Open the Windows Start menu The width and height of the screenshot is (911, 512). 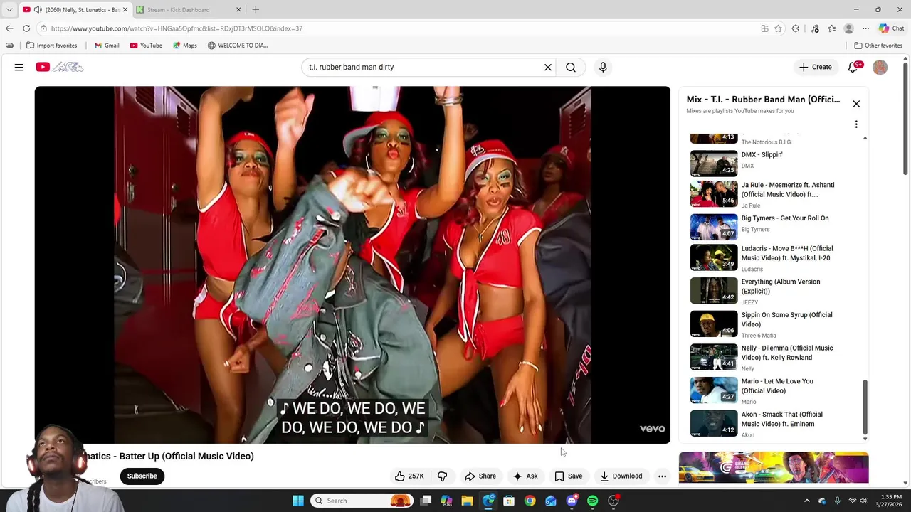[298, 501]
